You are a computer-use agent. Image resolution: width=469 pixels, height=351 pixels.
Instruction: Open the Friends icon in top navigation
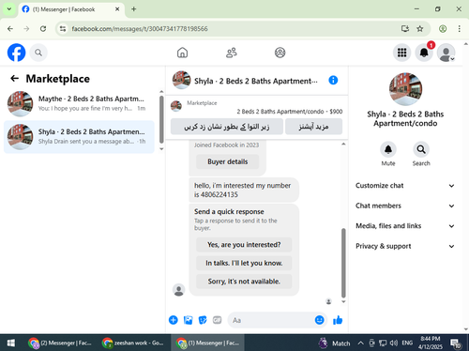232,53
